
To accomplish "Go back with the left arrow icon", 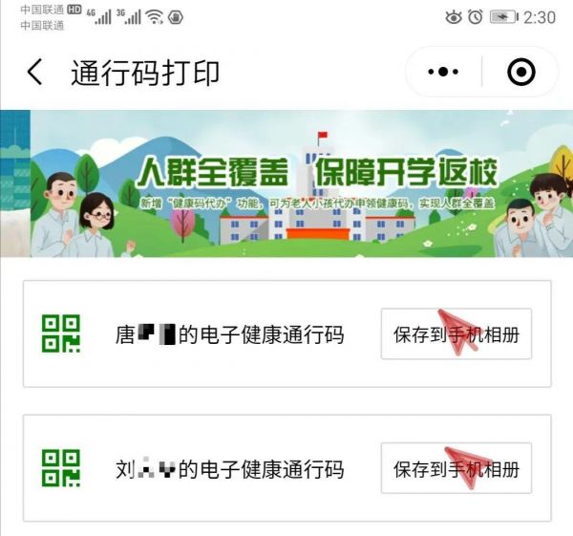I will click(x=34, y=72).
